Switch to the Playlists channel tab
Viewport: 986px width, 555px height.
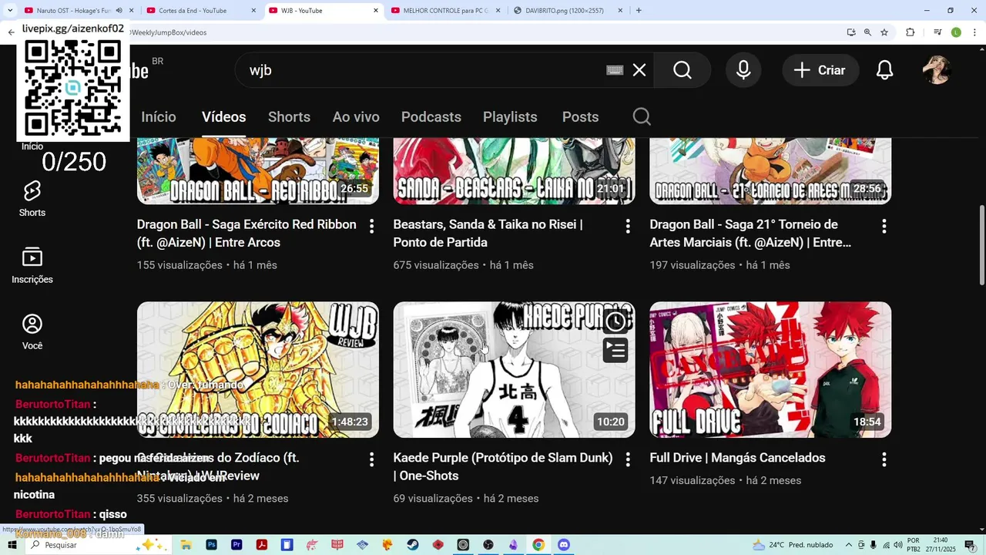510,117
